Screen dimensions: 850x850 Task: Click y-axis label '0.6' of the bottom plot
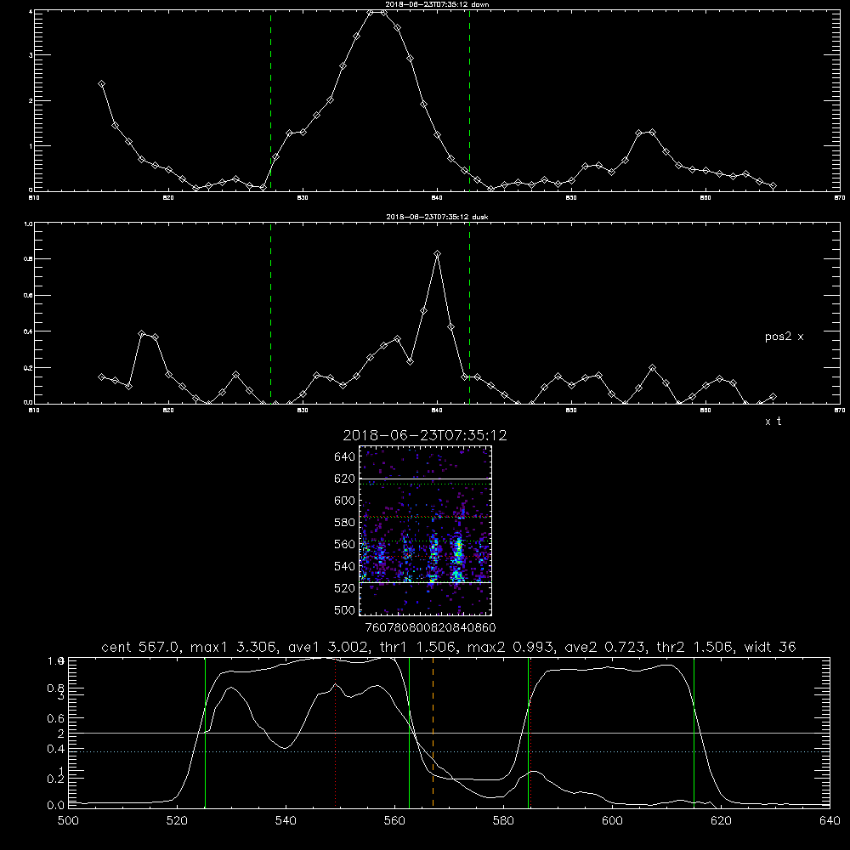point(56,718)
